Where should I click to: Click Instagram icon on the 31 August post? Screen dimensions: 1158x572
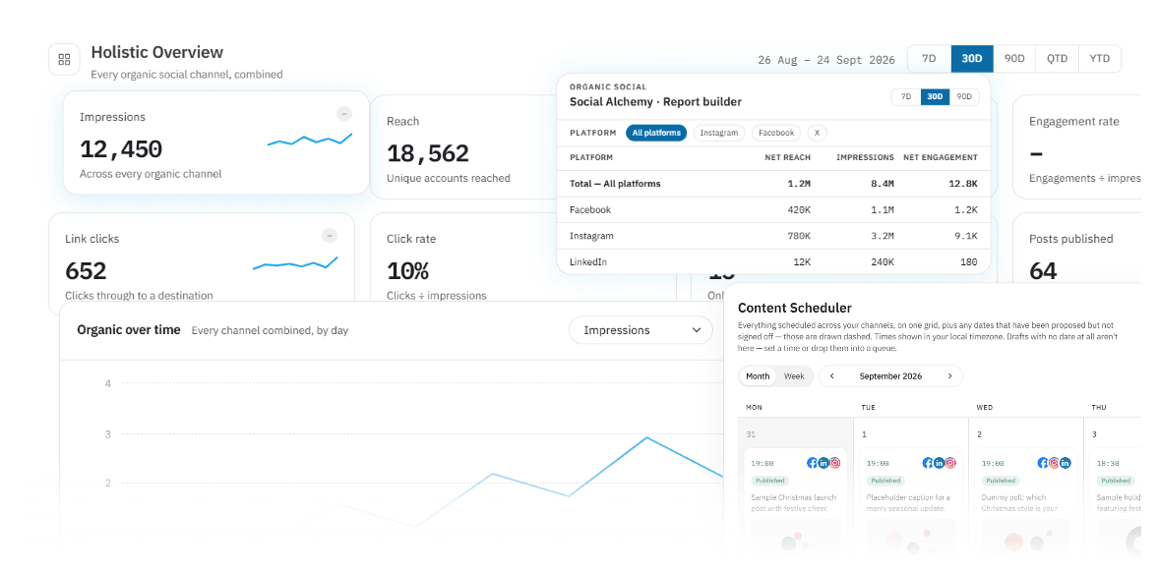coord(834,463)
